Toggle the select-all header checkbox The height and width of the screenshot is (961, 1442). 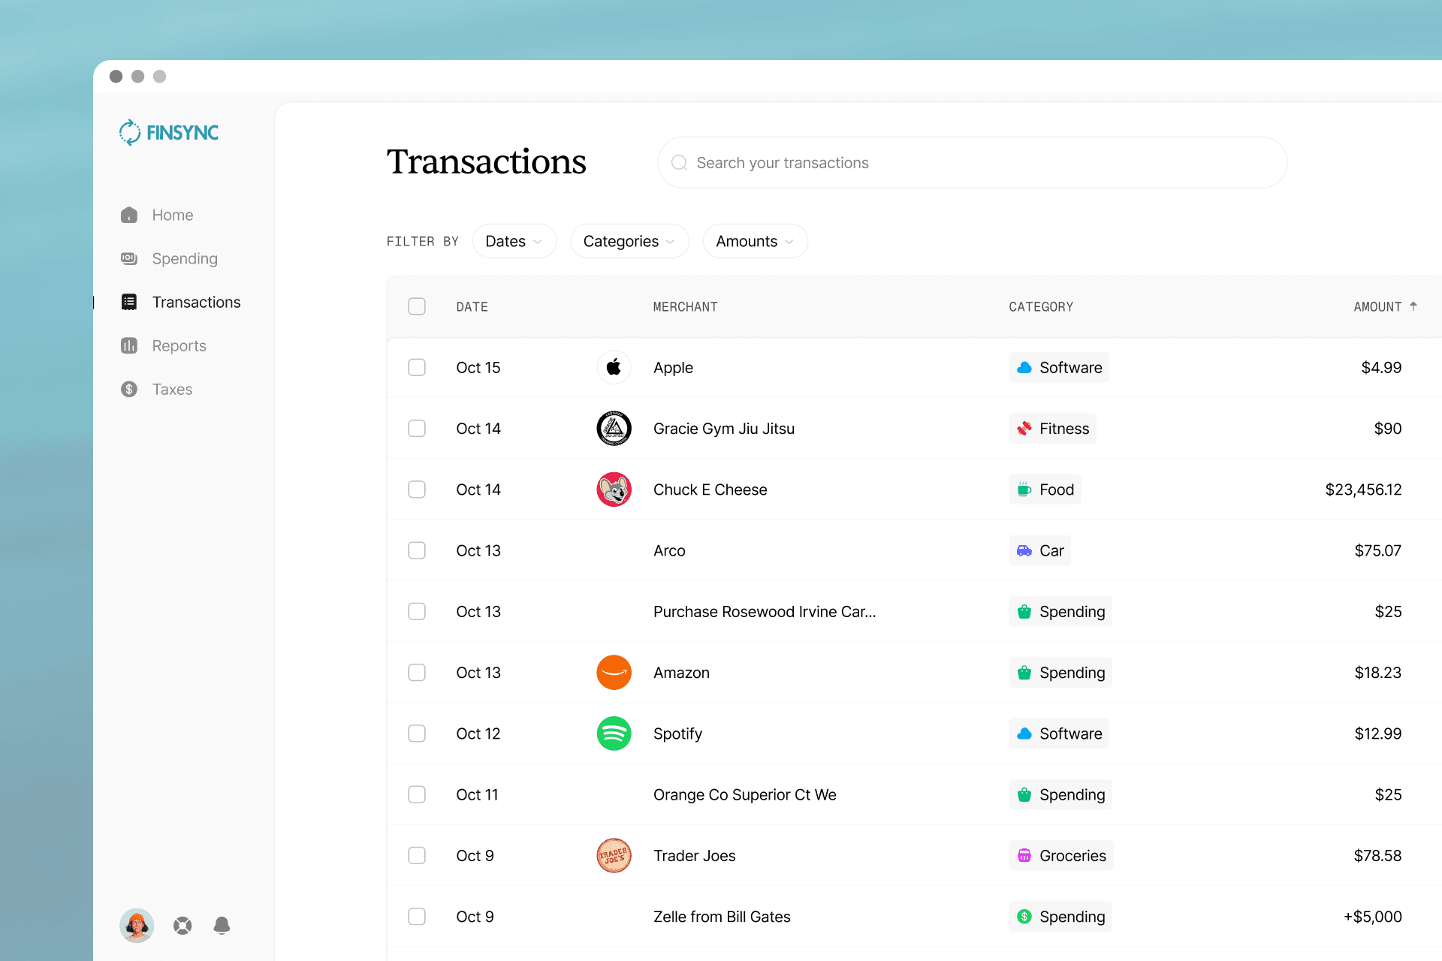(x=417, y=306)
